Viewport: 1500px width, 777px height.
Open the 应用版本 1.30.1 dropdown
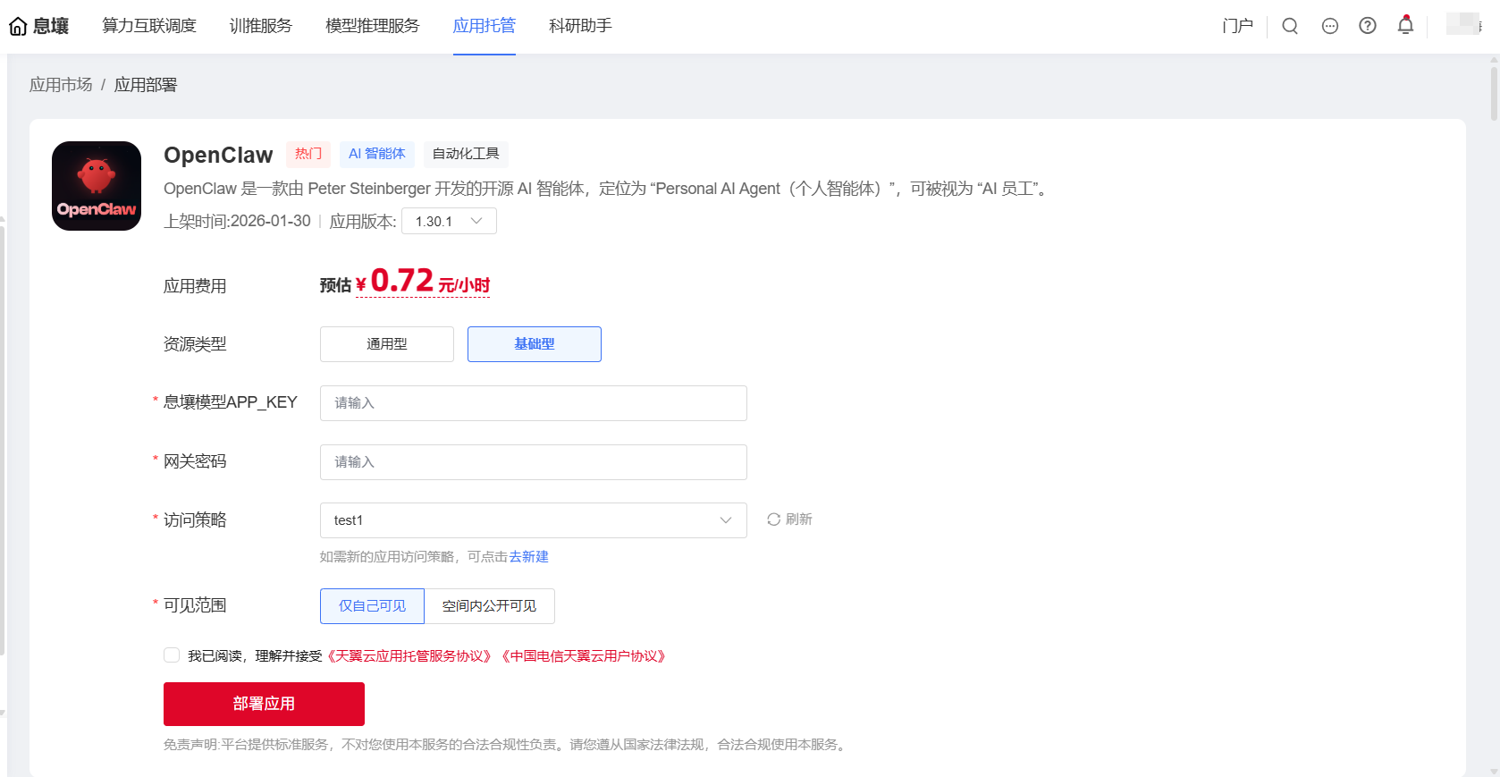tap(449, 222)
